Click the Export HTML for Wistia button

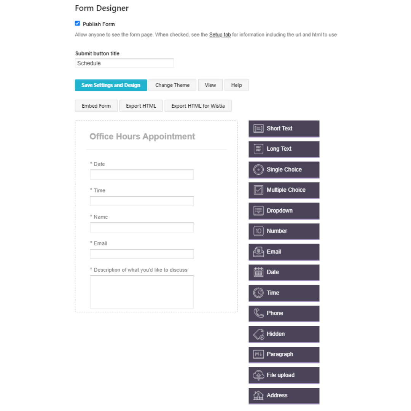[198, 106]
